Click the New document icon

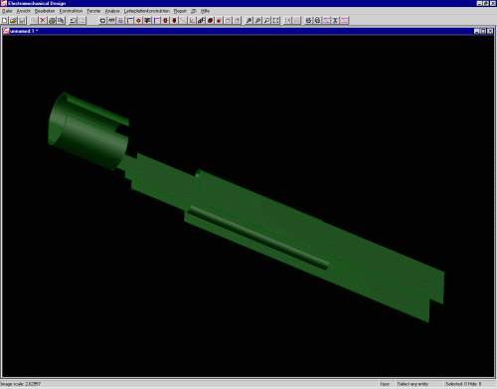(x=4, y=21)
